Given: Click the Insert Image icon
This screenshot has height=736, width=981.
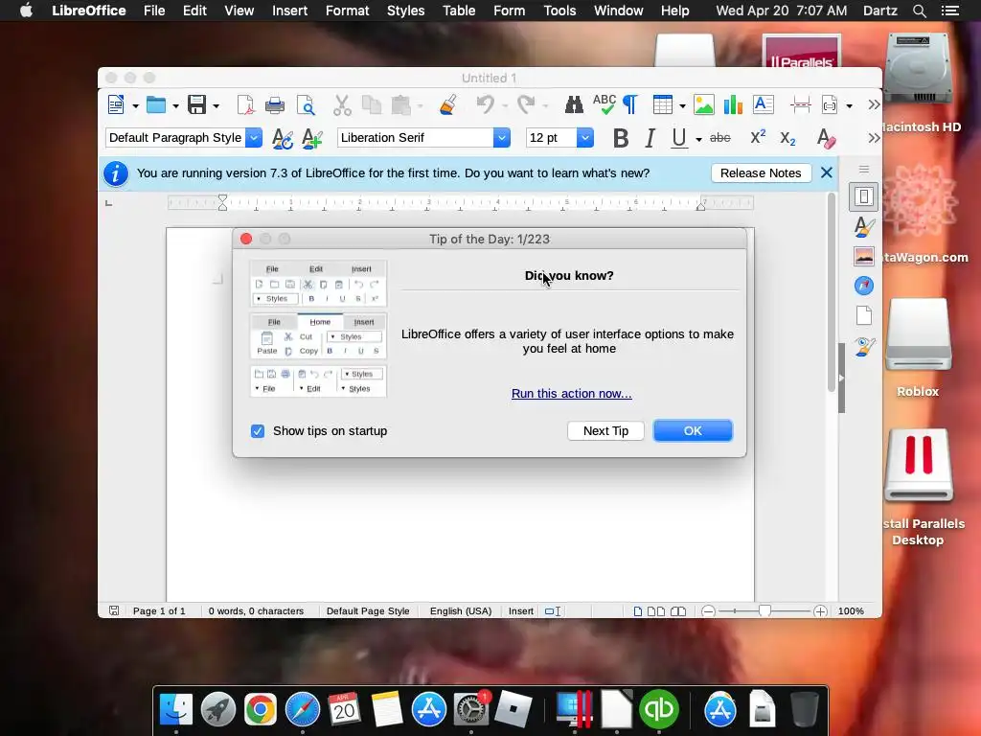Looking at the screenshot, I should 704,104.
